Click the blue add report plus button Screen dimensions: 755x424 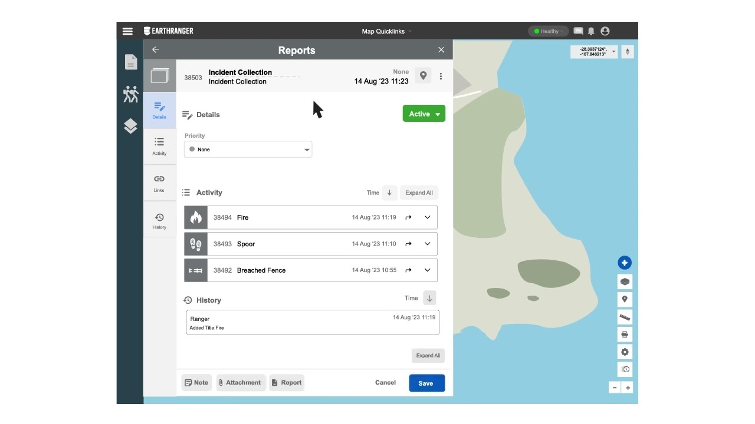pyautogui.click(x=625, y=263)
